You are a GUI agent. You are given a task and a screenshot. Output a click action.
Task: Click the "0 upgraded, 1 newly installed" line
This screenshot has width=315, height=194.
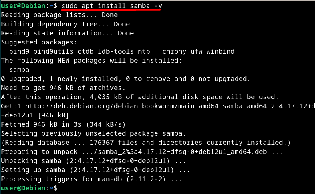(x=126, y=79)
